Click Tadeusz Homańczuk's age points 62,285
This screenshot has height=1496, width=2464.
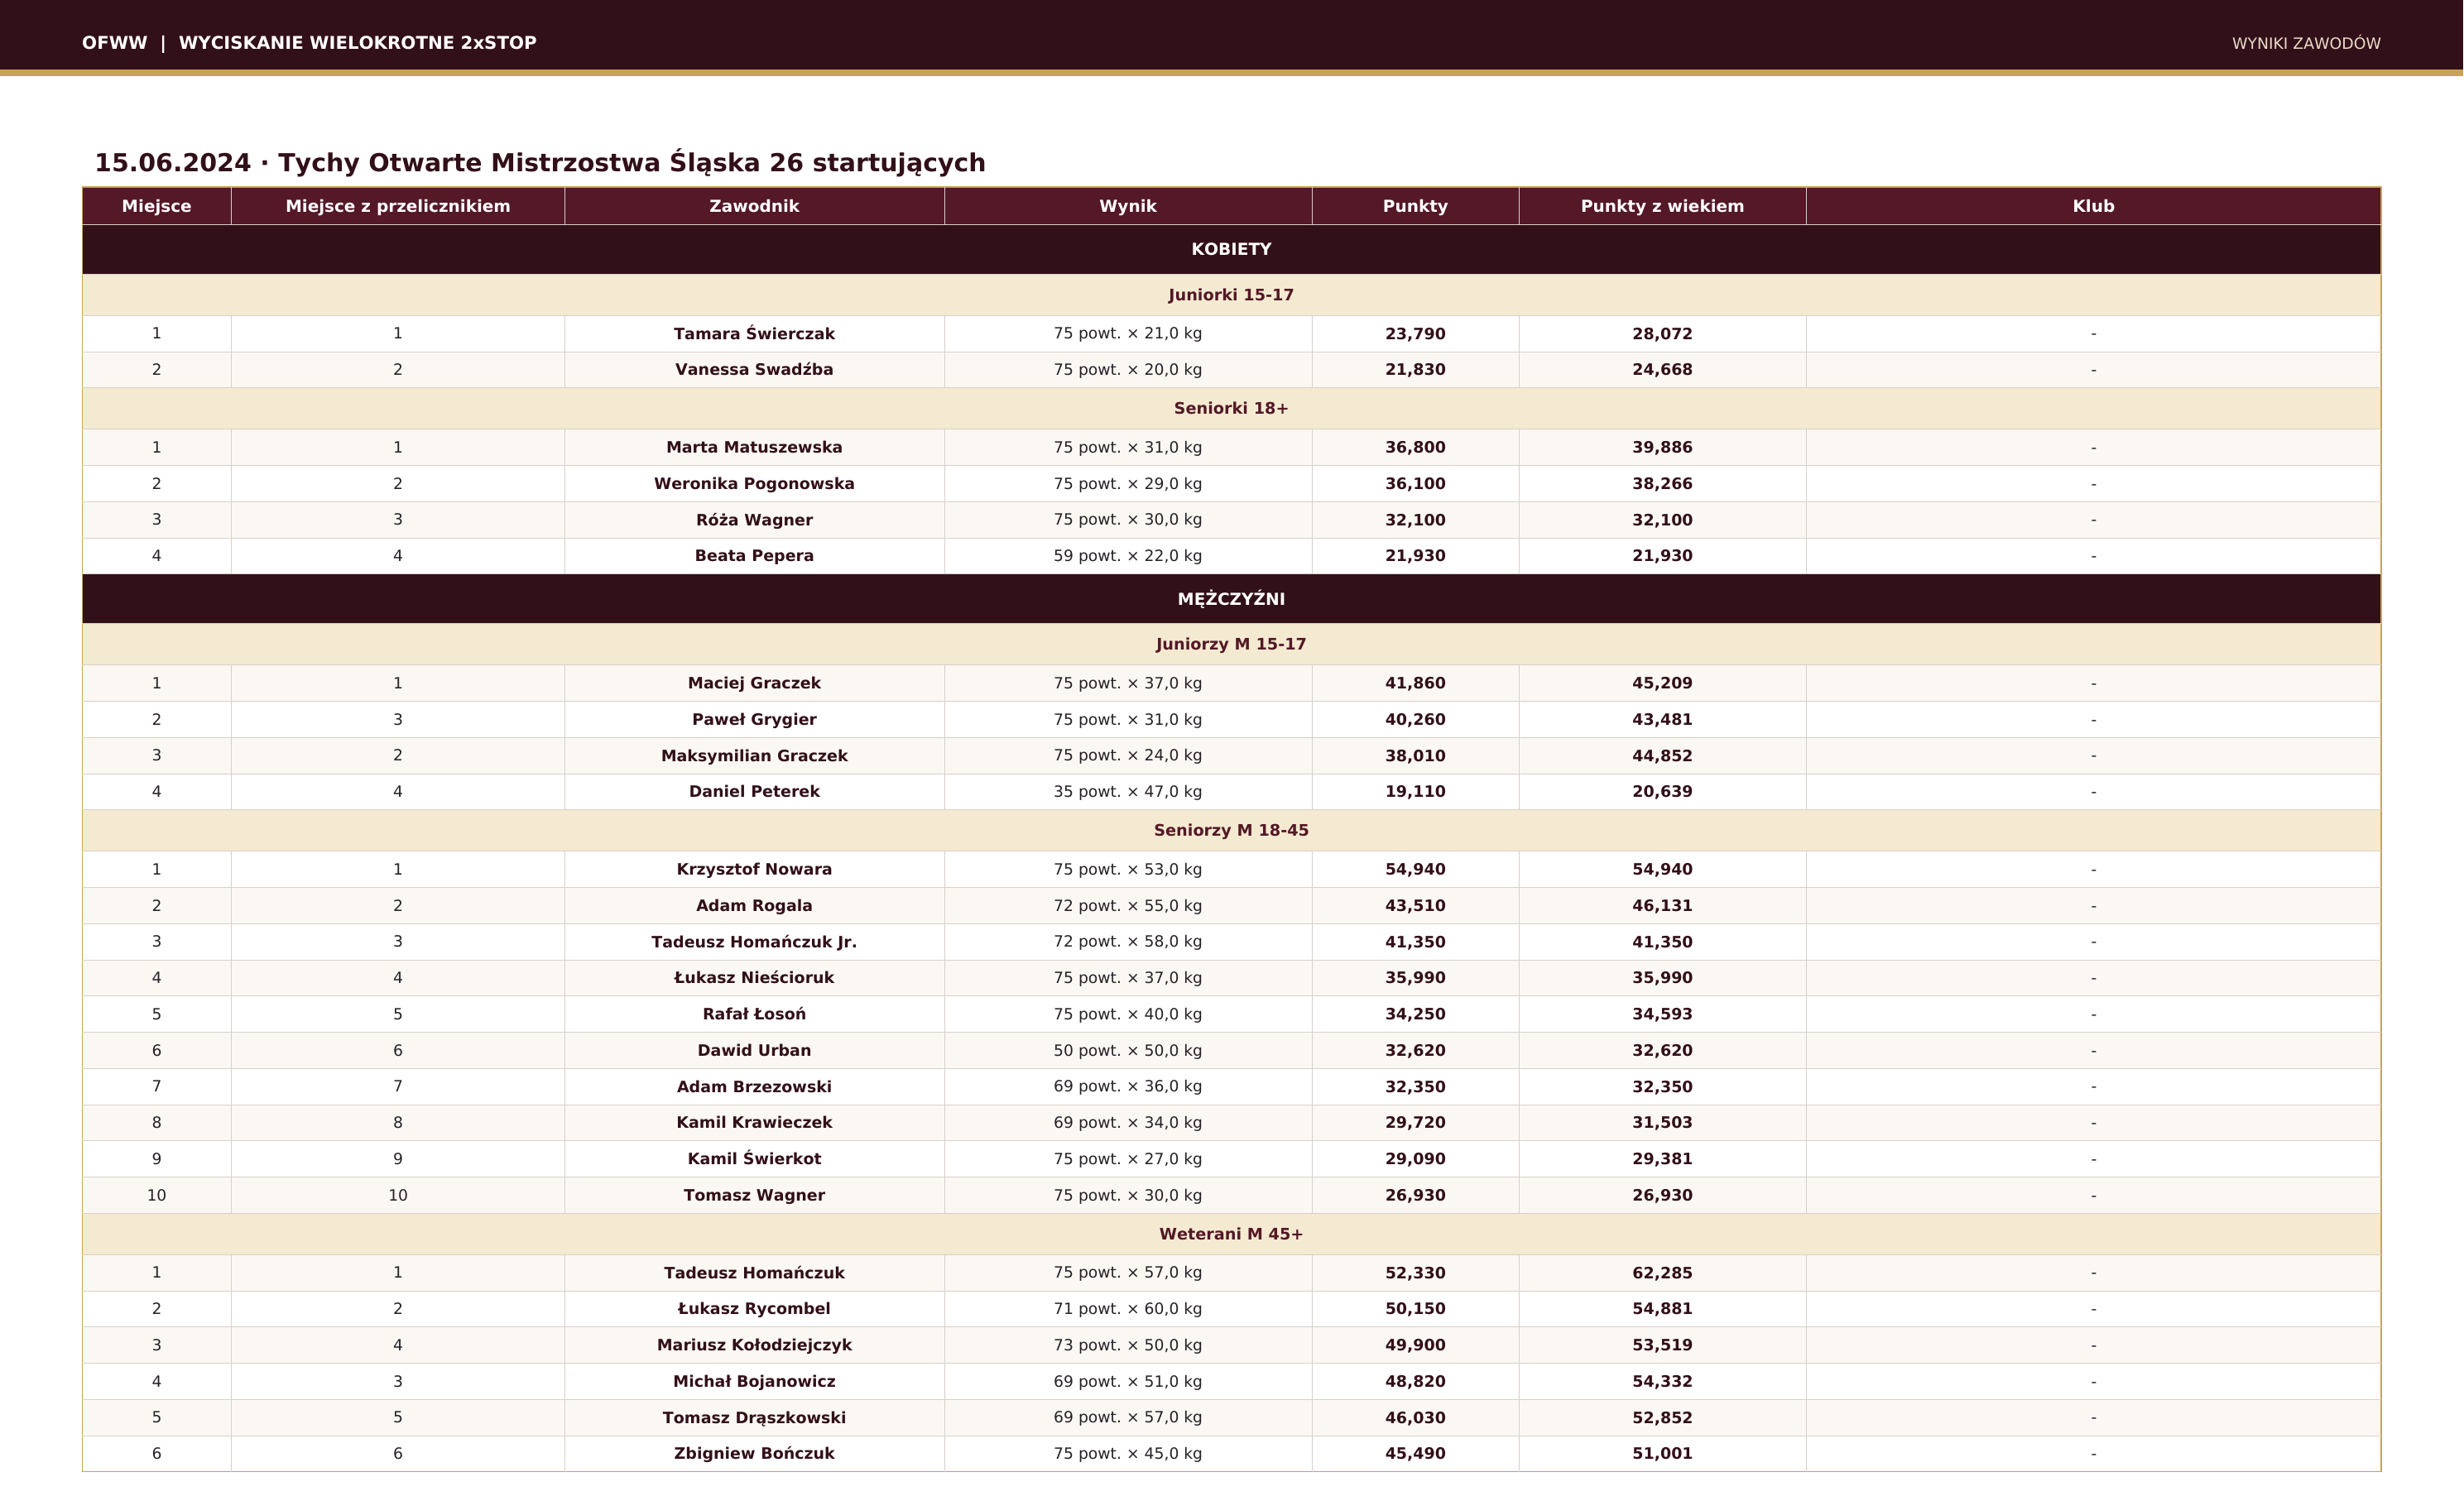(x=1662, y=1273)
